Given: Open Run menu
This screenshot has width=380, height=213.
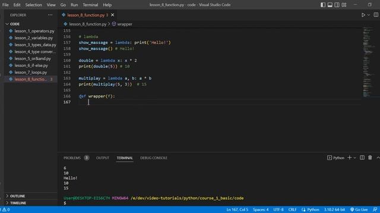Looking at the screenshot, I should pos(74,5).
